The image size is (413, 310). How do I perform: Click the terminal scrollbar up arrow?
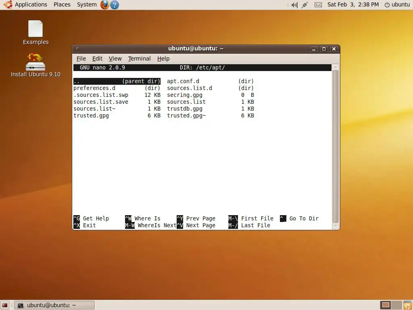click(x=335, y=67)
